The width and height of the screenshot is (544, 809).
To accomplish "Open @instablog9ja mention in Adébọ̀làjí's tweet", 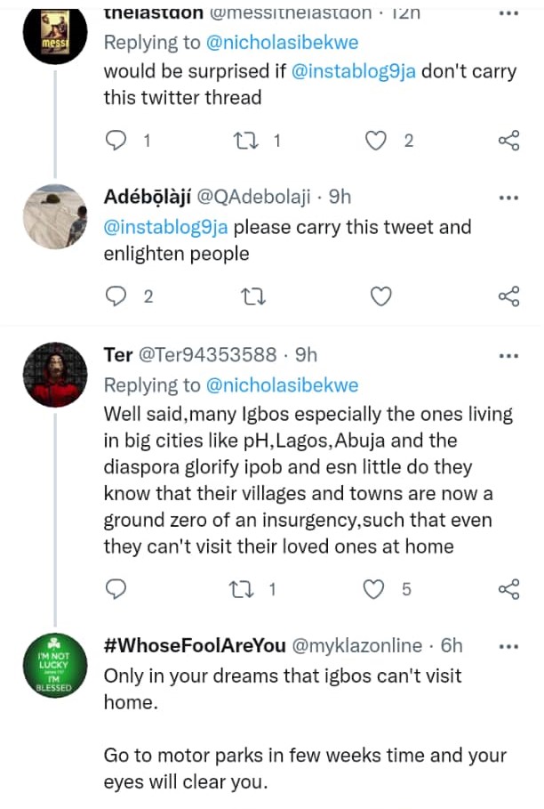I will pyautogui.click(x=166, y=227).
